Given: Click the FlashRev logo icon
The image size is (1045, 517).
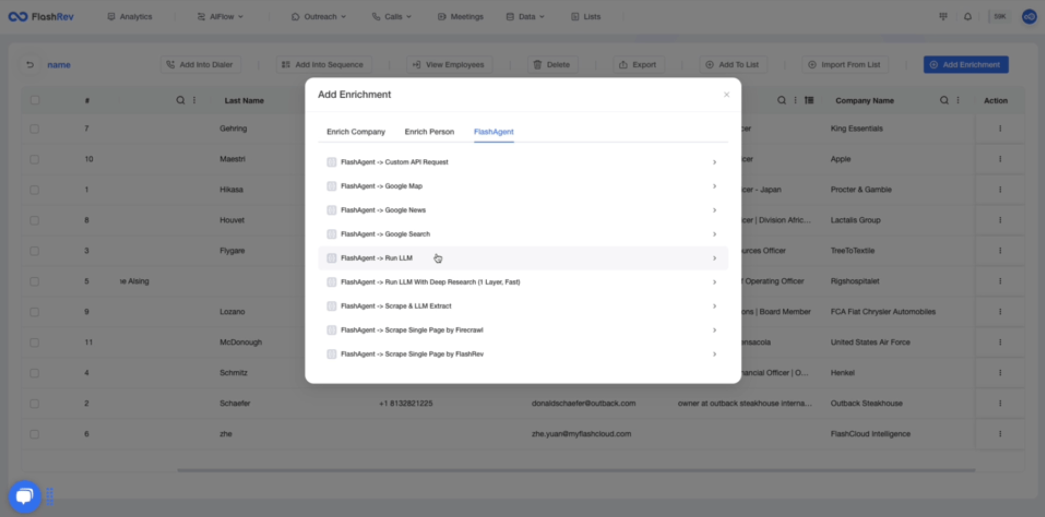Looking at the screenshot, I should (18, 16).
